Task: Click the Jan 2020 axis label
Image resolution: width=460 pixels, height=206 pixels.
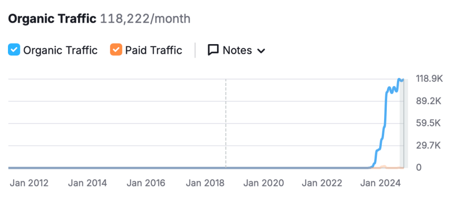Action: 264,183
